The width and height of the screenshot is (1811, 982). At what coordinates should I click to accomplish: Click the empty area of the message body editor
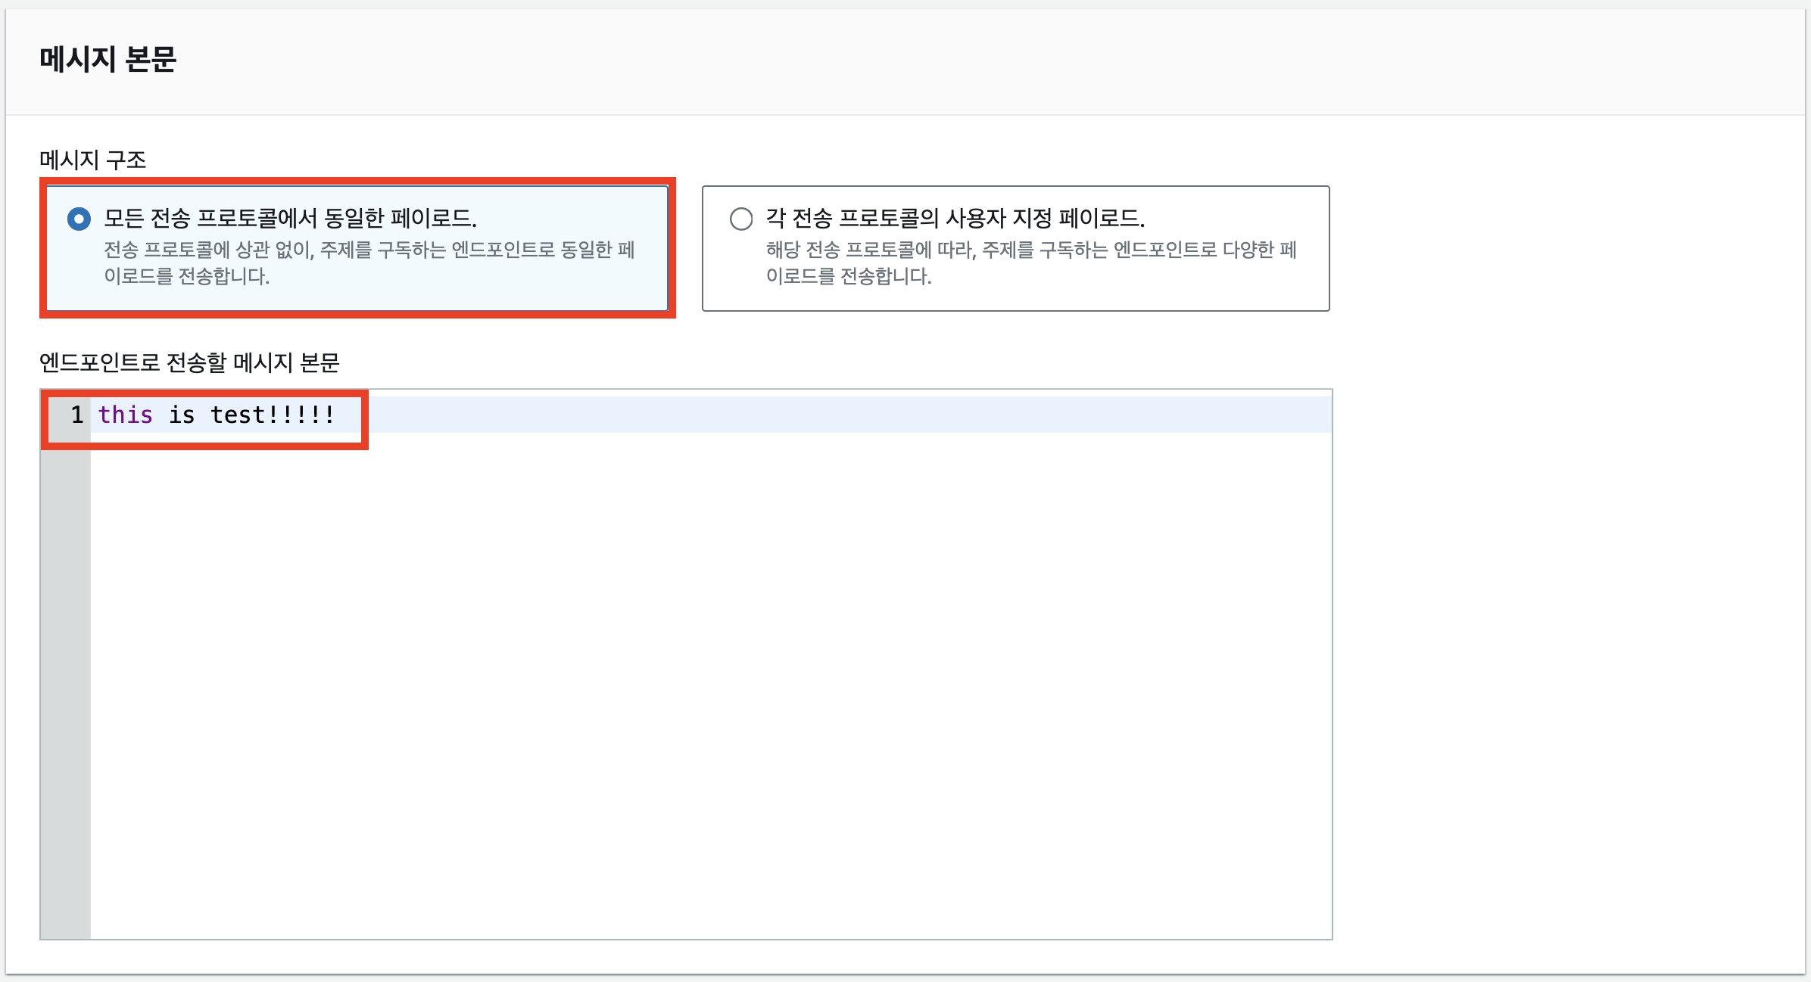click(x=681, y=643)
